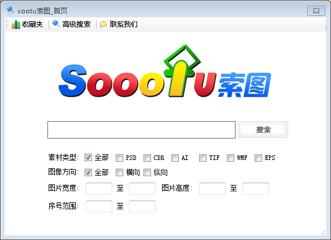Select the EPS checkbox
Image resolution: width=331 pixels, height=240 pixels.
coord(258,158)
